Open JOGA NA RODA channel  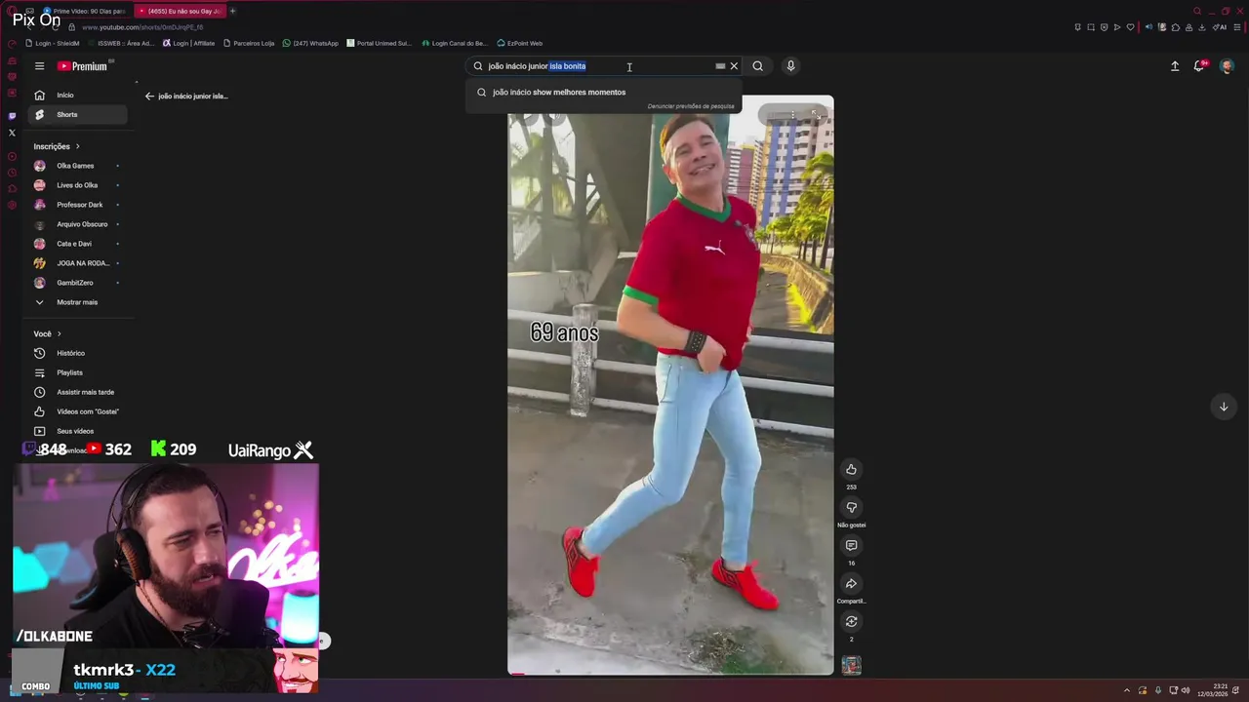click(x=76, y=263)
